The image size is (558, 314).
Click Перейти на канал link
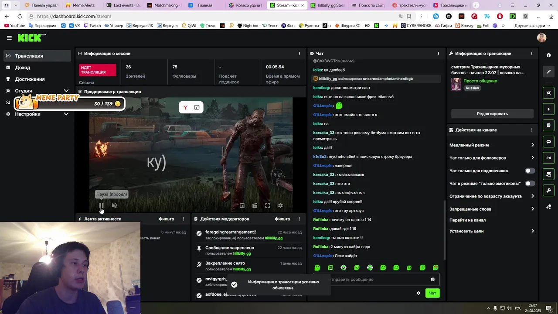tap(467, 220)
